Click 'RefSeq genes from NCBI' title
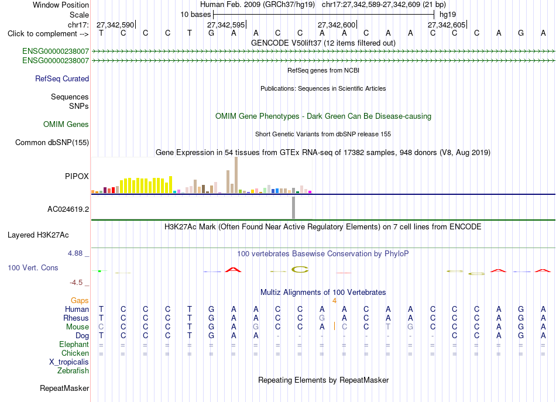This screenshot has width=556, height=402. tap(323, 70)
